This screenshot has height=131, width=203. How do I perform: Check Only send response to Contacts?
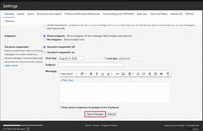[60, 107]
